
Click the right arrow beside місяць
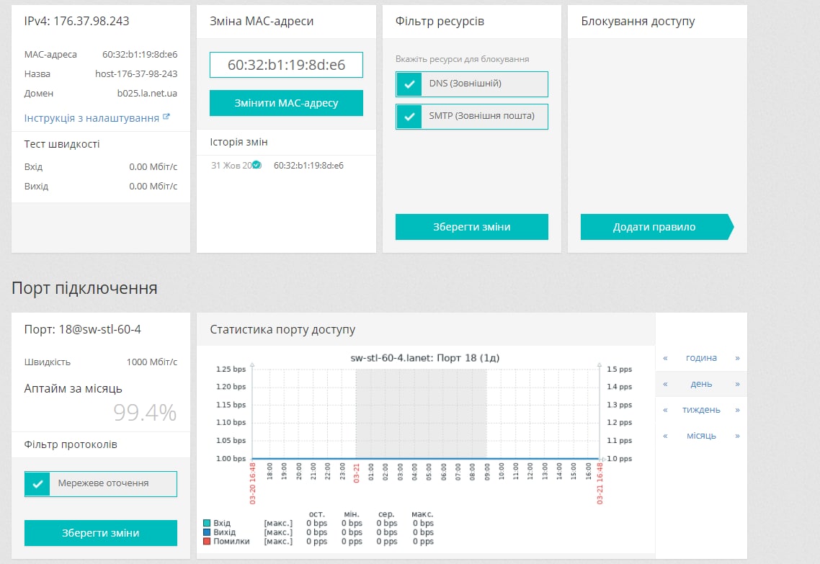737,436
